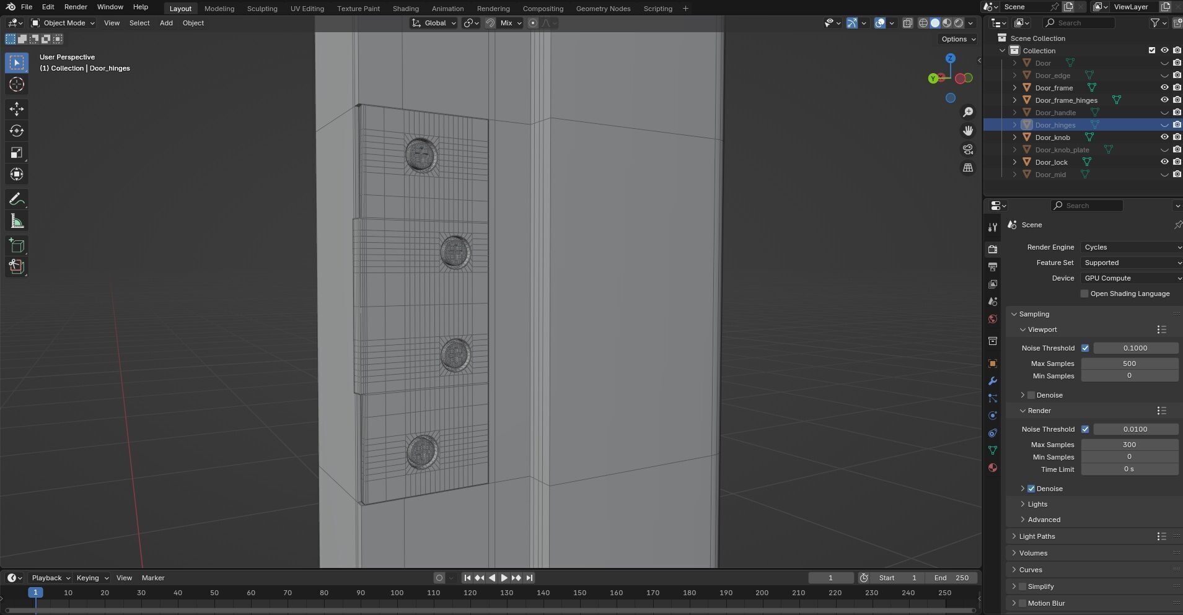Toggle Render Noise Threshold checkbox
This screenshot has height=615, width=1183.
click(x=1085, y=429)
